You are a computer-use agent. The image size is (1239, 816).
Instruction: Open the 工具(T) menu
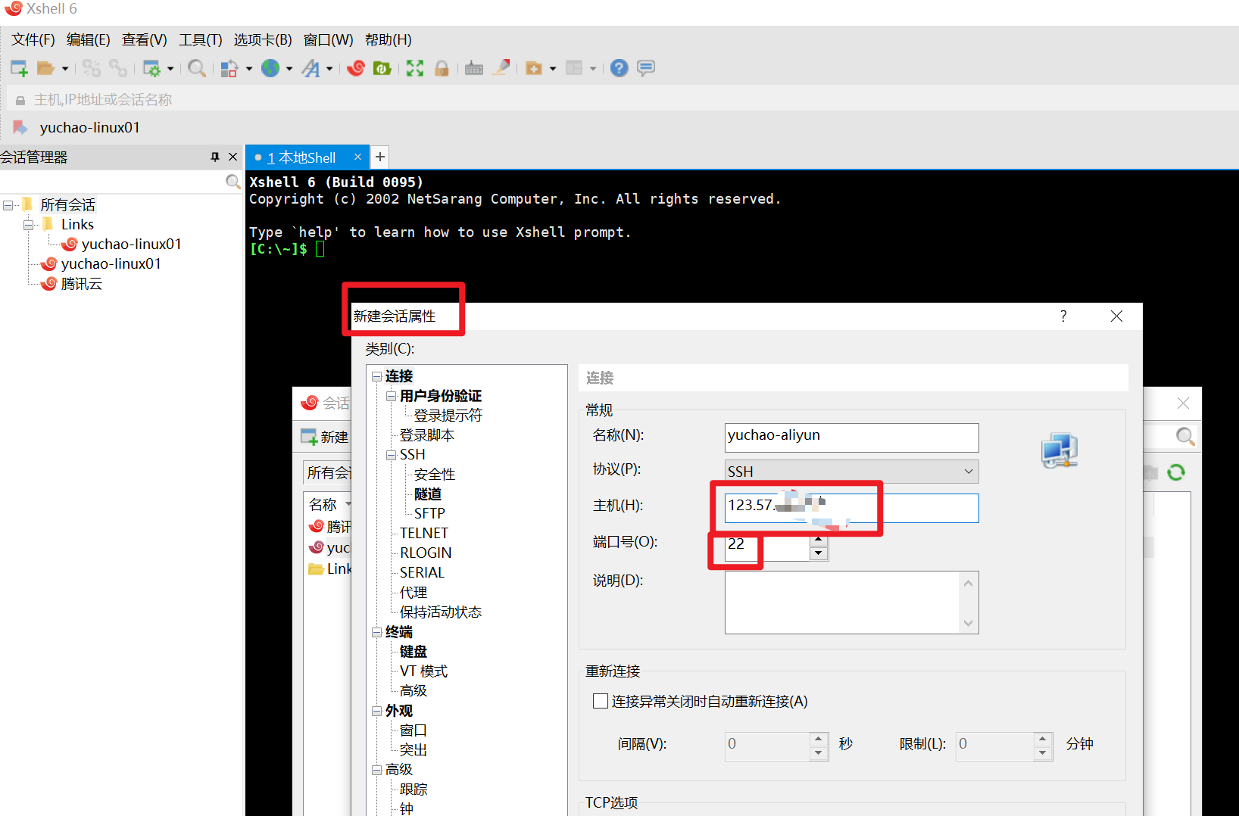[x=200, y=40]
